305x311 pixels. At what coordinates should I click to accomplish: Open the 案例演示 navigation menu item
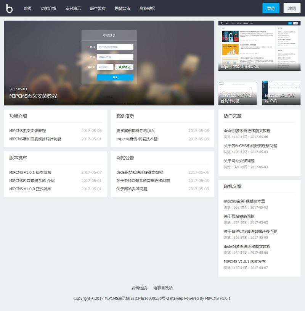[x=73, y=8]
